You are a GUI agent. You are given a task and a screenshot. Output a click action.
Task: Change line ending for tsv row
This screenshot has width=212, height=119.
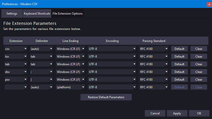pos(70,56)
